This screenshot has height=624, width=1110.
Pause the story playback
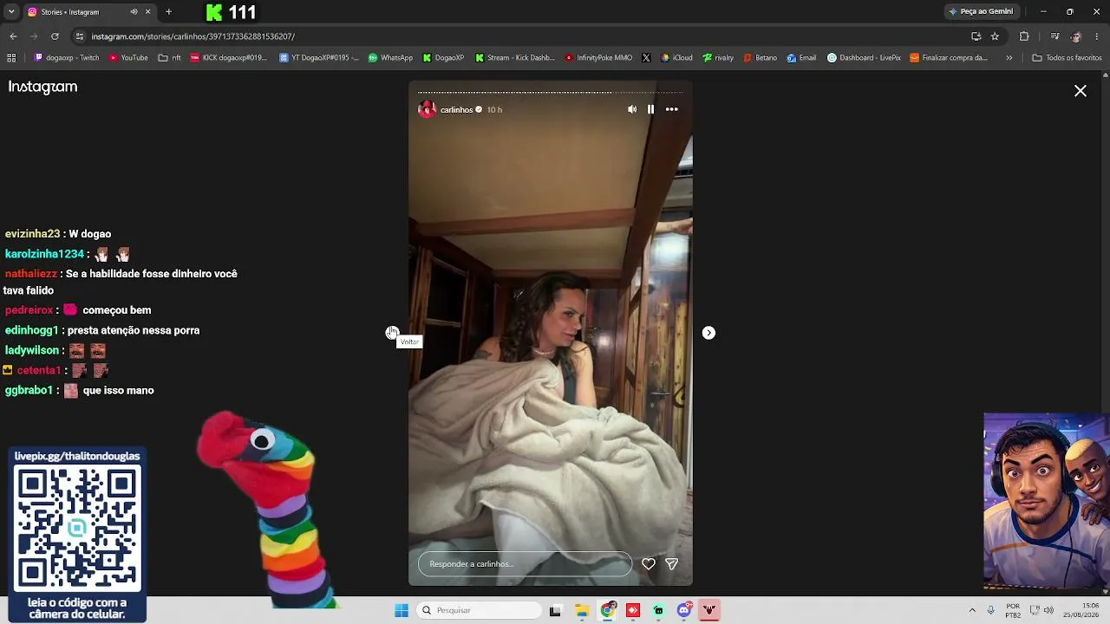(x=651, y=109)
